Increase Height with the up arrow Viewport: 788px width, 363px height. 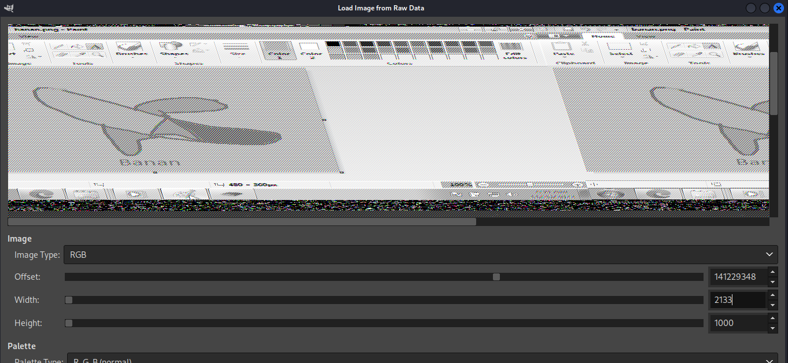(772, 318)
